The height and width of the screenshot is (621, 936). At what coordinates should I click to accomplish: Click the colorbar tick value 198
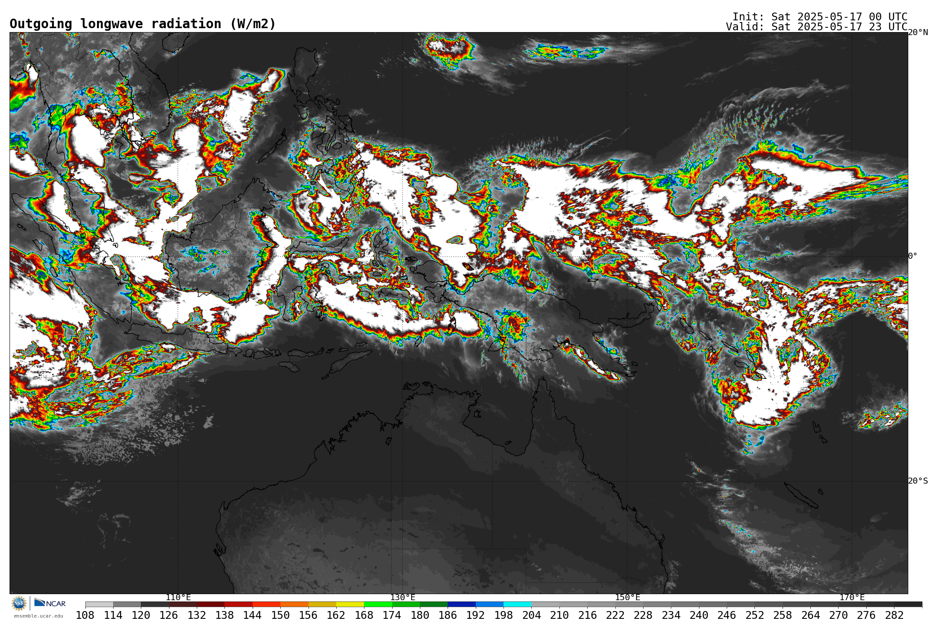504,615
